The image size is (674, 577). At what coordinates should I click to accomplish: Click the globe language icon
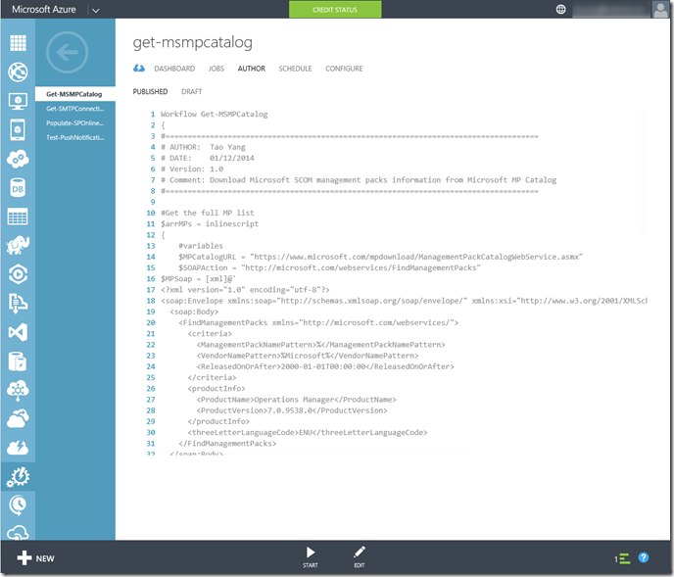560,10
